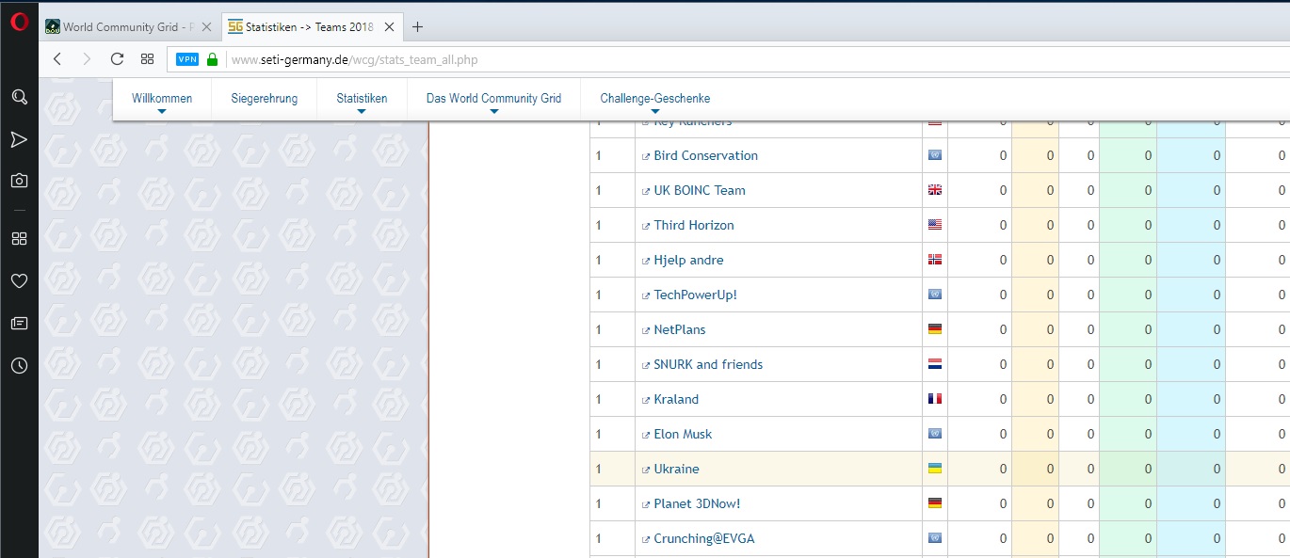Expand the Willkommen menu

click(x=162, y=99)
